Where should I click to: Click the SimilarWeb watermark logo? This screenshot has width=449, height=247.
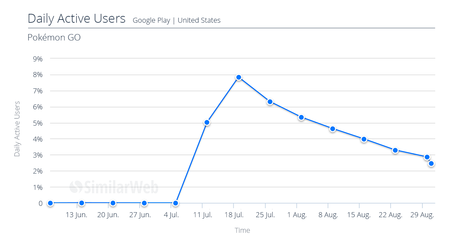114,187
